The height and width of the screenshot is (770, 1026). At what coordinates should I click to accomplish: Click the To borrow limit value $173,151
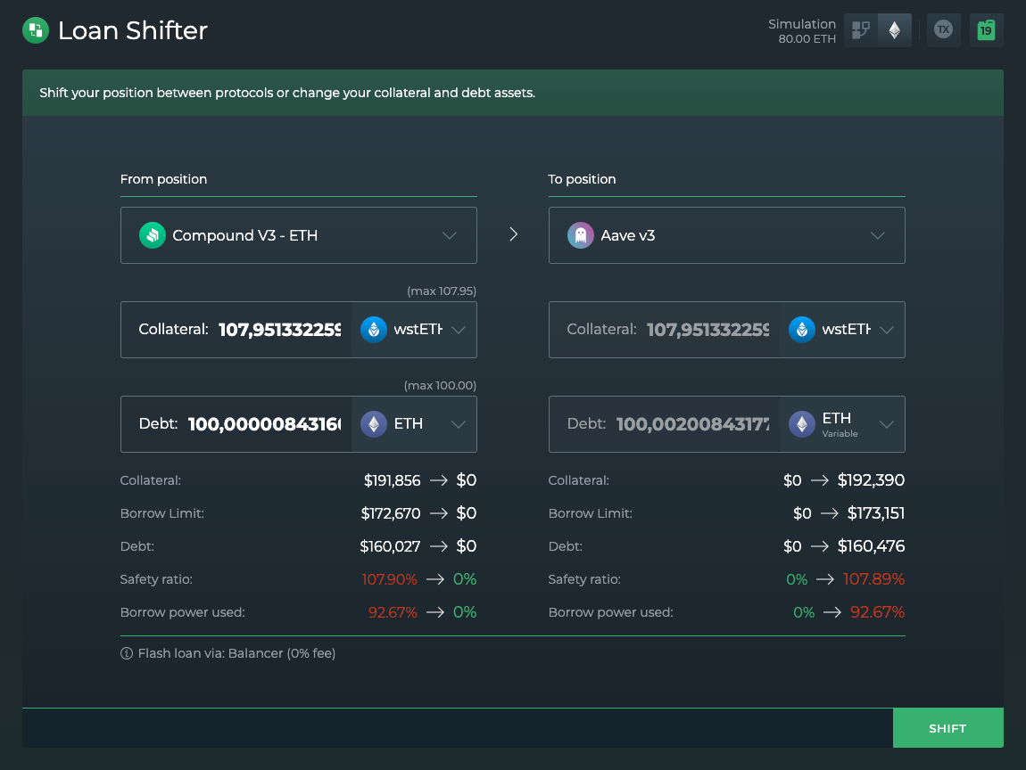(x=876, y=513)
